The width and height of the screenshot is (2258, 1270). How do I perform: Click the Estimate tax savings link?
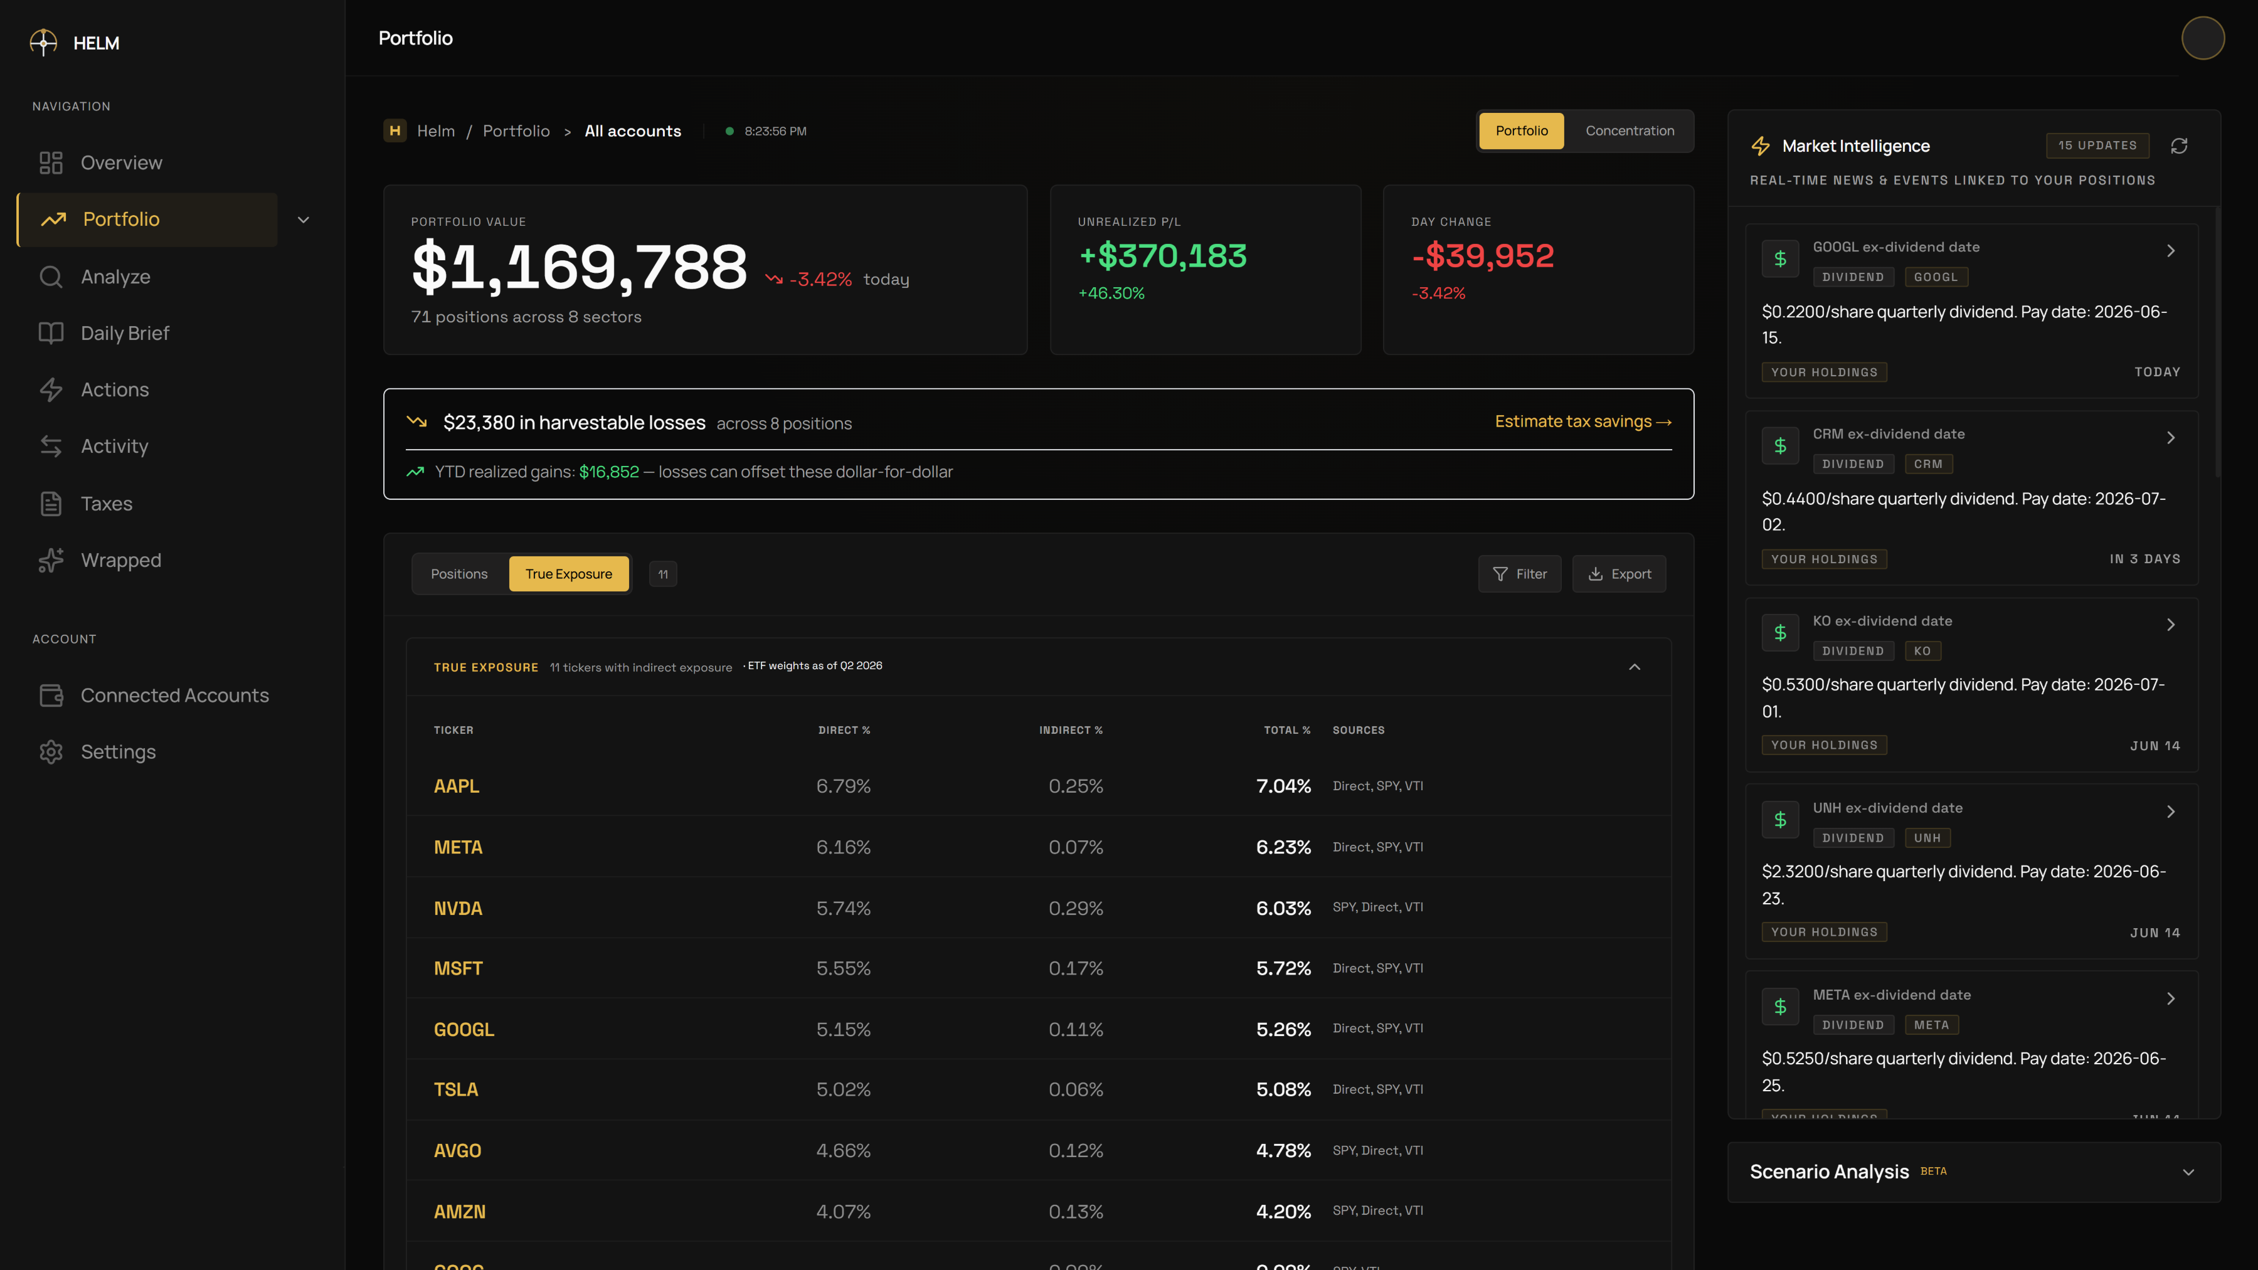(x=1583, y=421)
